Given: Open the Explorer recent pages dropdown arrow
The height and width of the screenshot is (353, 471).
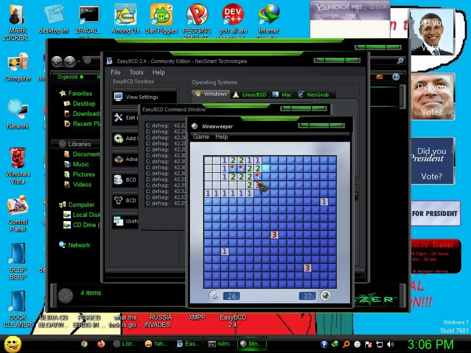Looking at the screenshot, I should 79,62.
